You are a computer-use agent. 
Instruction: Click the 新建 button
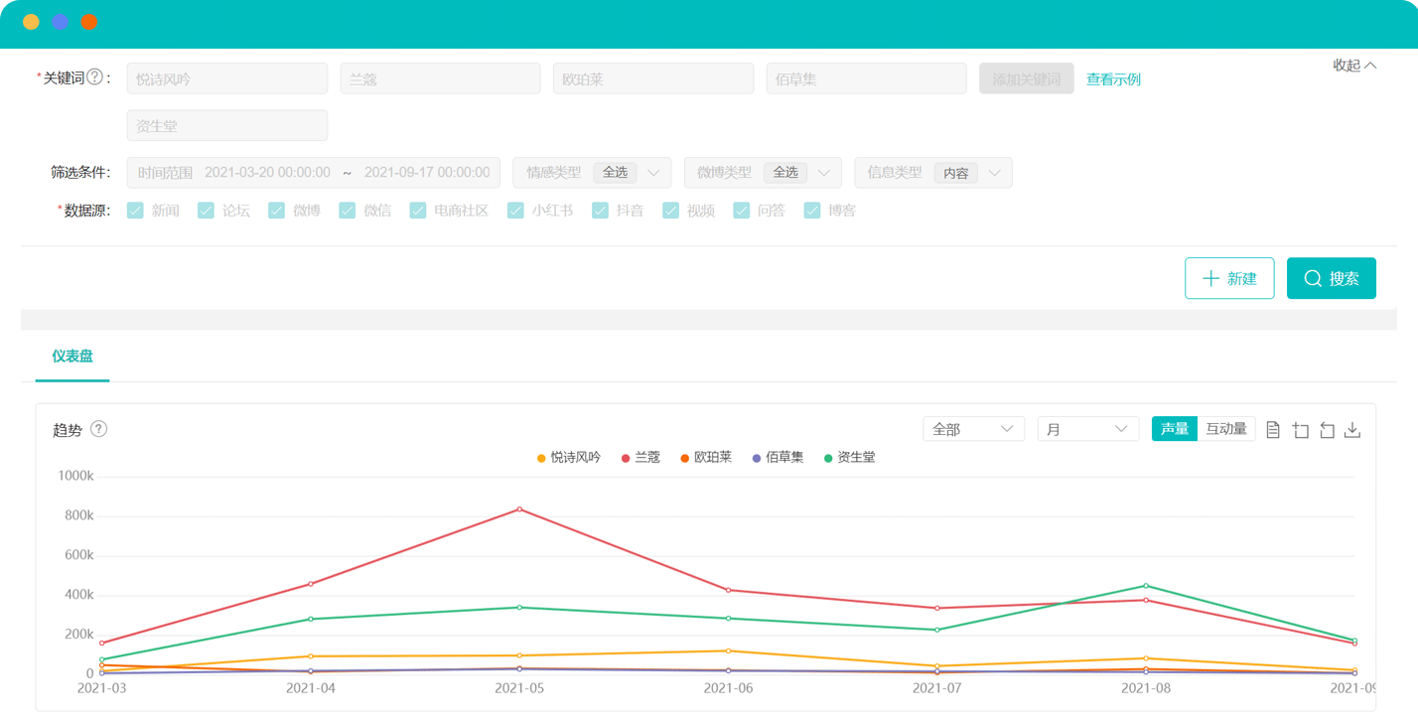[1229, 278]
